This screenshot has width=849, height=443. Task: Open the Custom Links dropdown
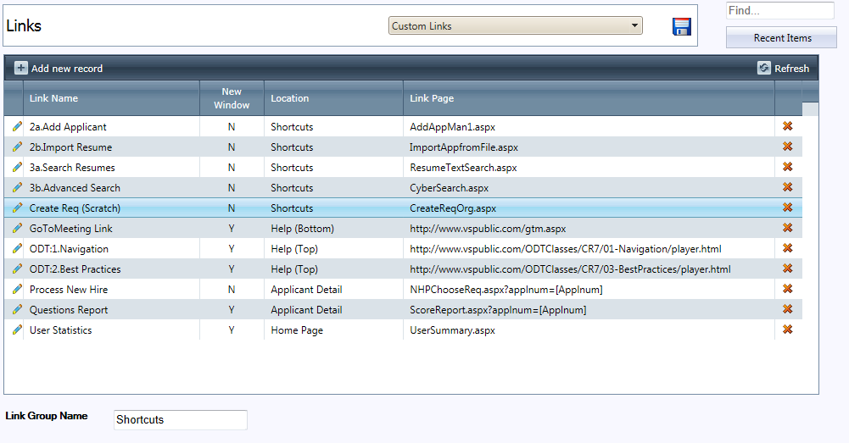(515, 26)
